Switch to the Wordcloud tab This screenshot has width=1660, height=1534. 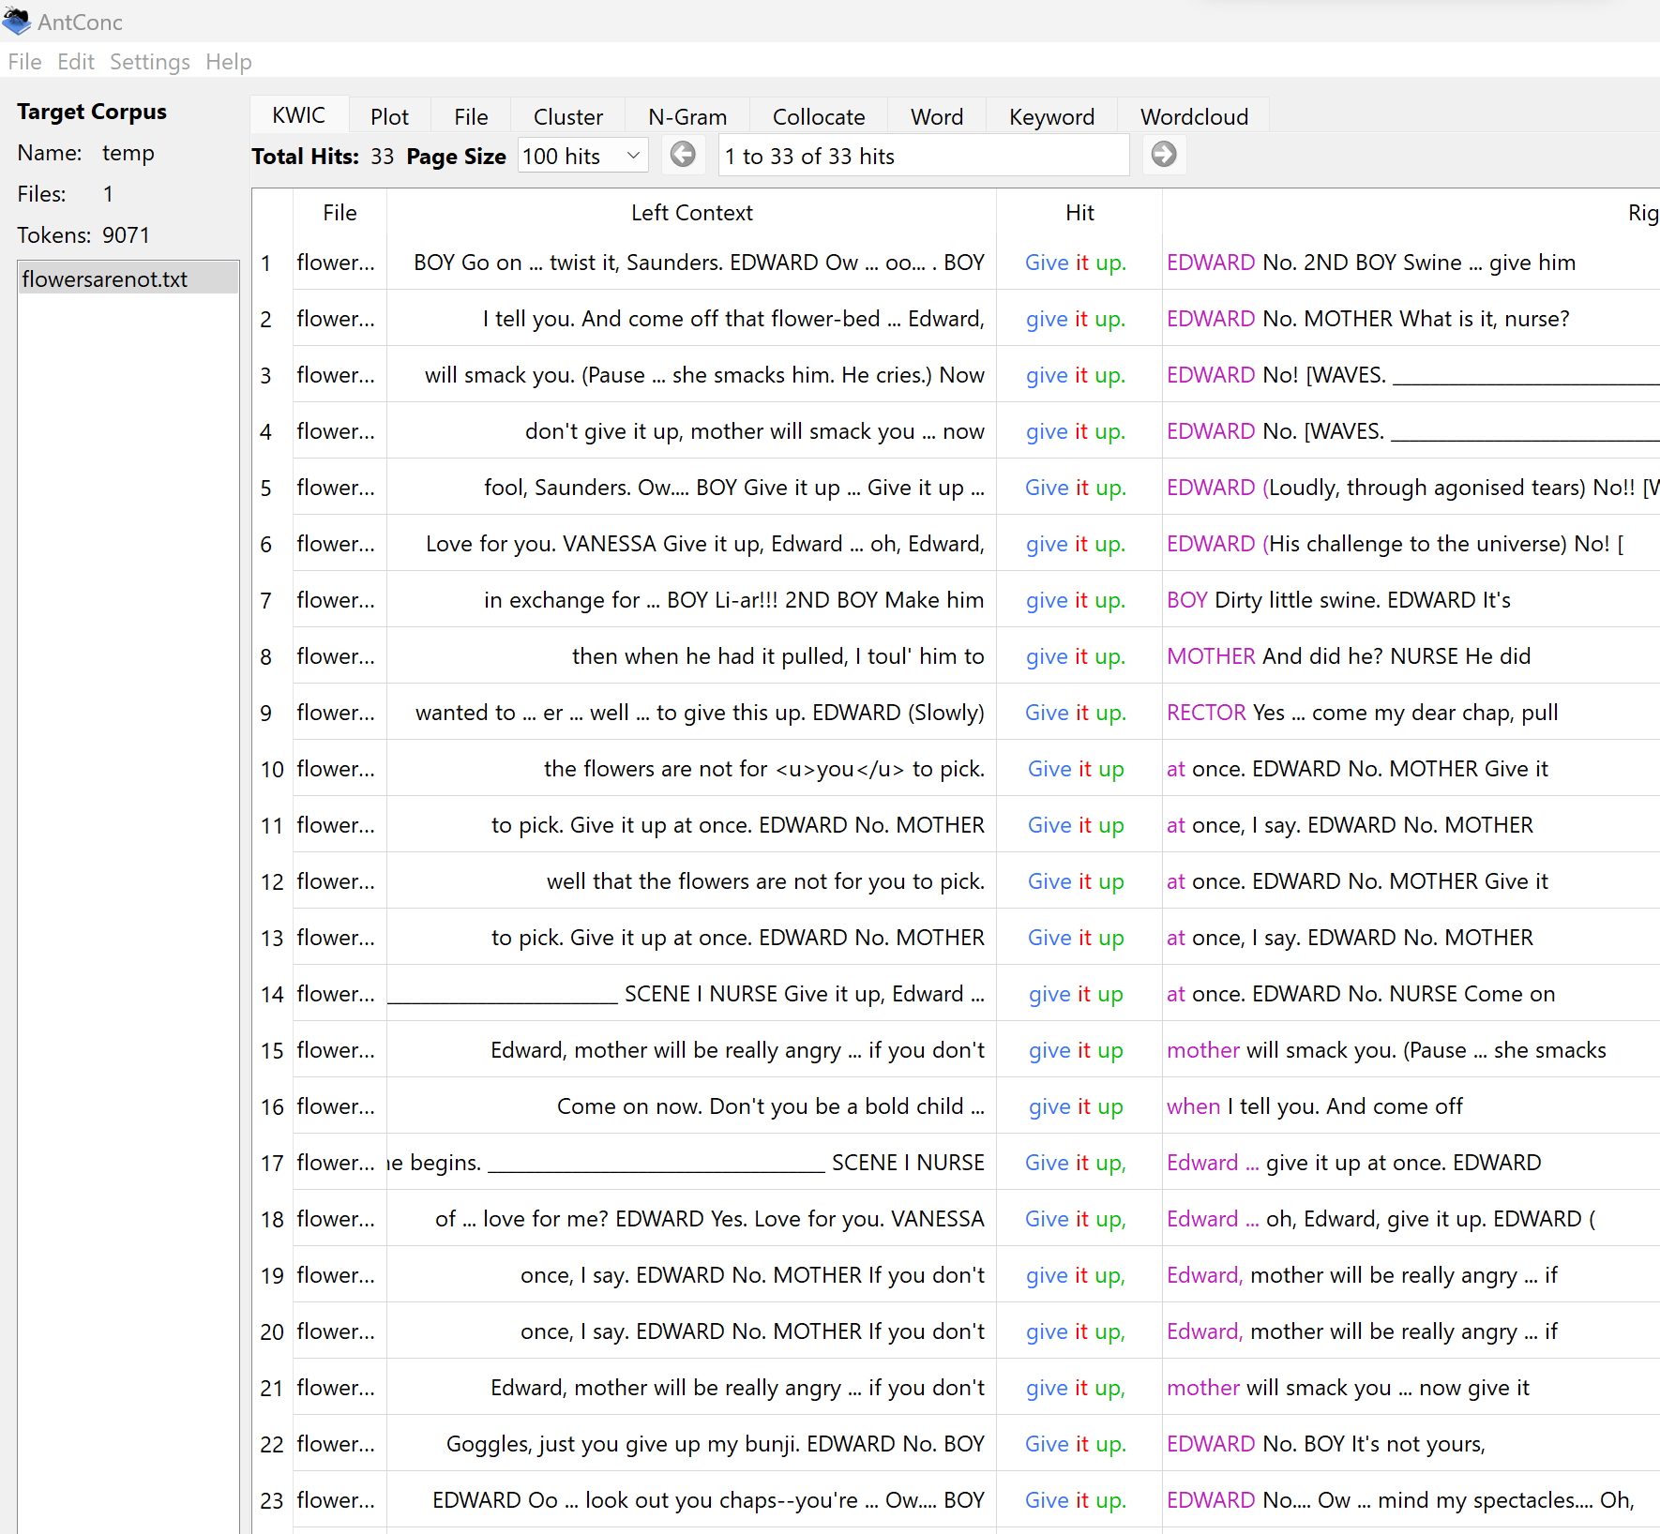(1194, 116)
